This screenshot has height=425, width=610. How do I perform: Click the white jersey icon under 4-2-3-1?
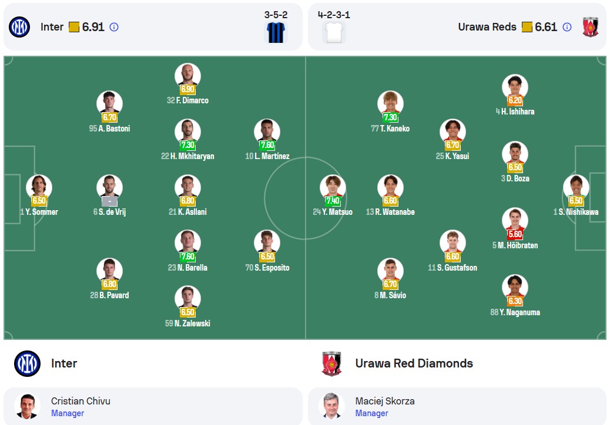tap(334, 32)
